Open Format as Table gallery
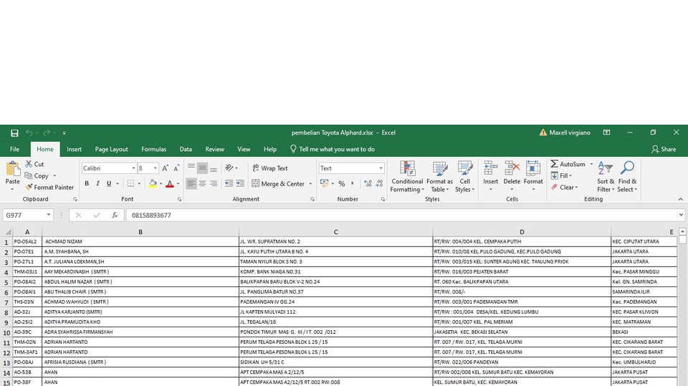 coord(439,176)
